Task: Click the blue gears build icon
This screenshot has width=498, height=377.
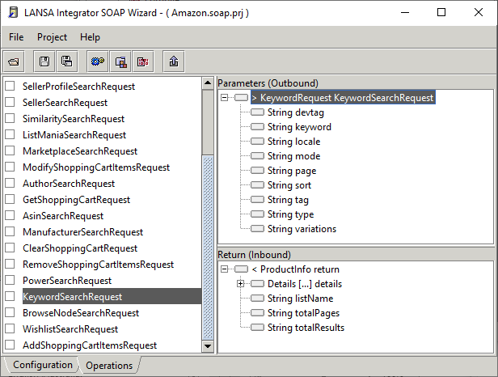Action: (x=98, y=61)
